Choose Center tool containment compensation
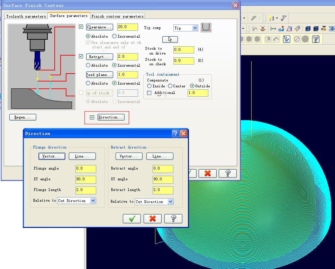 (x=170, y=86)
